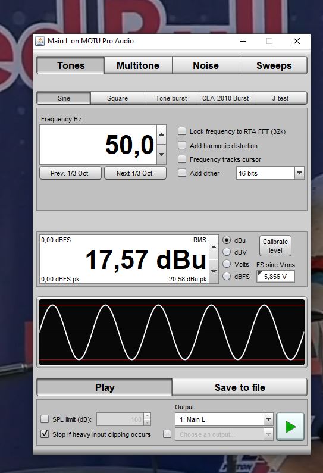Click the SPL limit value field
Screen dimensions: 323x473
tap(120, 419)
